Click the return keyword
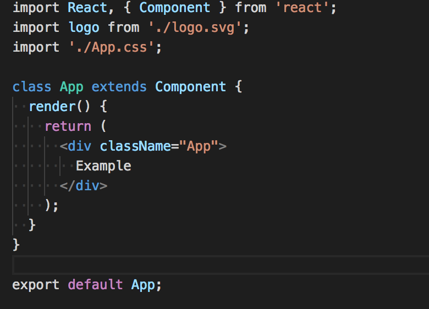 click(68, 126)
